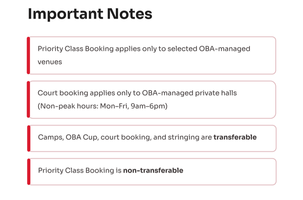The image size is (303, 200).
Task: Click the word "Camps" in the third note
Action: (49, 137)
